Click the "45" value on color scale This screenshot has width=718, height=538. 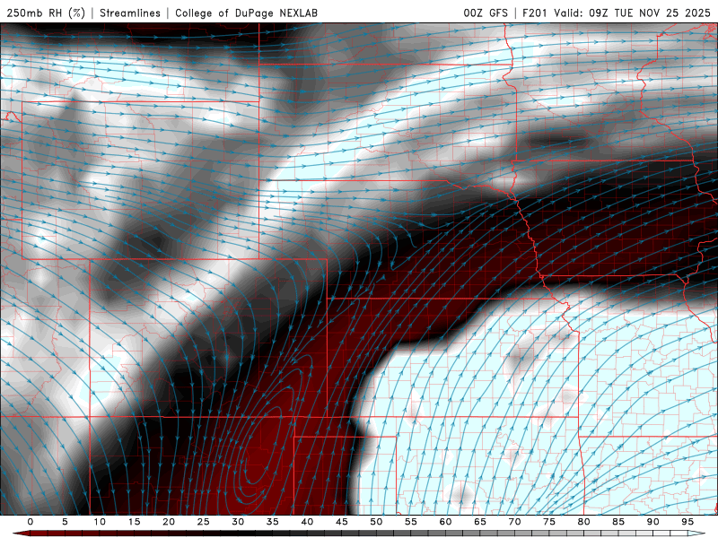pyautogui.click(x=342, y=522)
